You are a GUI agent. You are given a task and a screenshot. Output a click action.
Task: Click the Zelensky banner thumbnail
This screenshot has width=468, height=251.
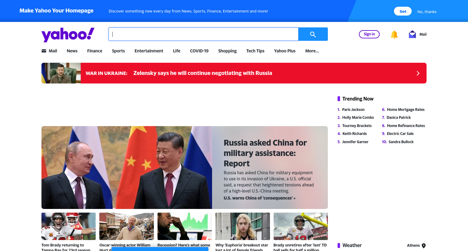[x=61, y=73]
